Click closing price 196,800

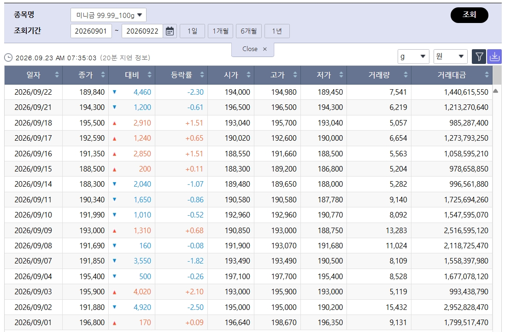click(x=92, y=322)
